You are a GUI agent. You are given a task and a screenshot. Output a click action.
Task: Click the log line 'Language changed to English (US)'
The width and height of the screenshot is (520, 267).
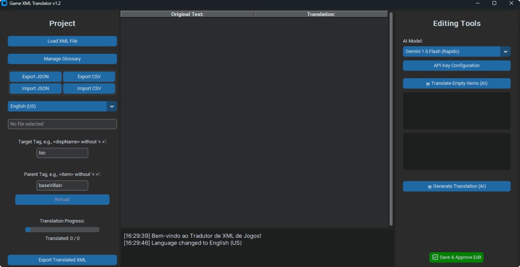183,243
